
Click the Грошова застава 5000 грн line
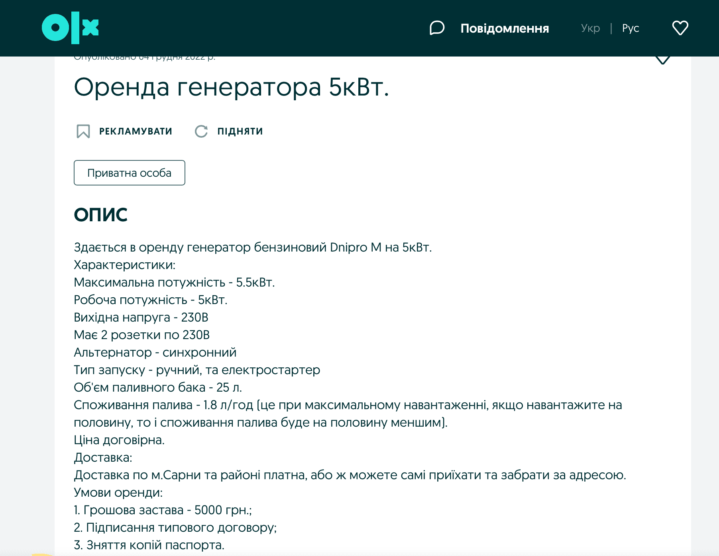pos(163,510)
